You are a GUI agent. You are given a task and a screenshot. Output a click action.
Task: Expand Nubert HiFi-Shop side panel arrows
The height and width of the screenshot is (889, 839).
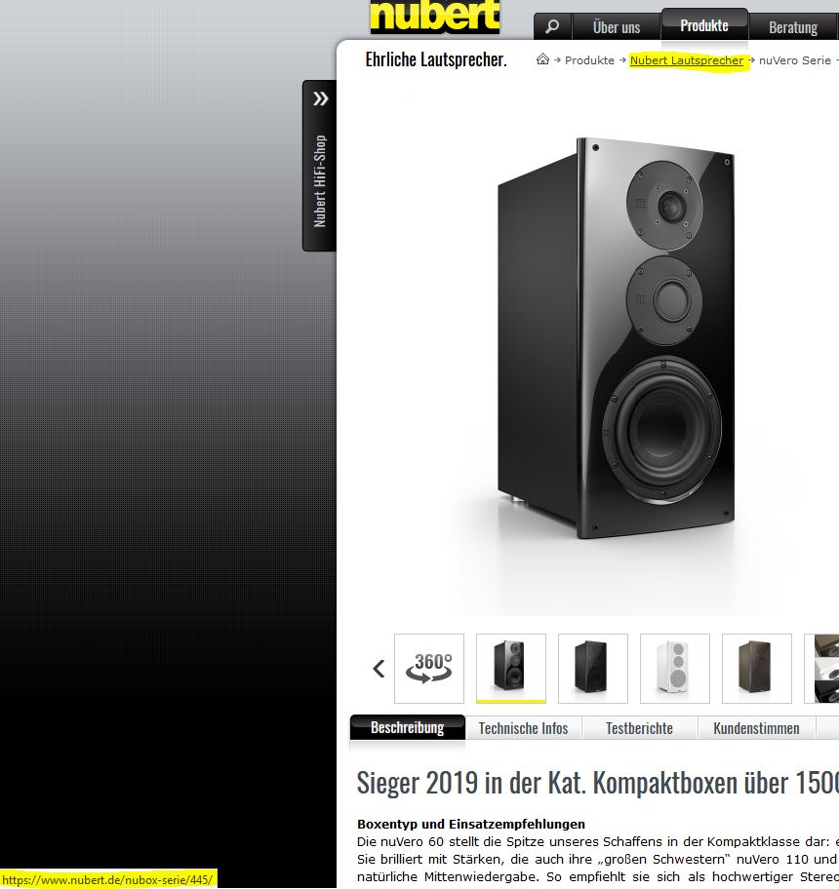(321, 98)
